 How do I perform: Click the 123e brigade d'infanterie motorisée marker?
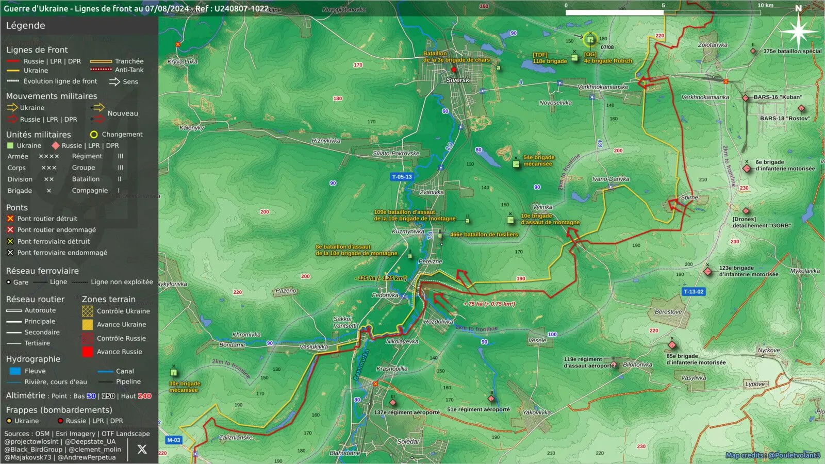[x=708, y=271]
